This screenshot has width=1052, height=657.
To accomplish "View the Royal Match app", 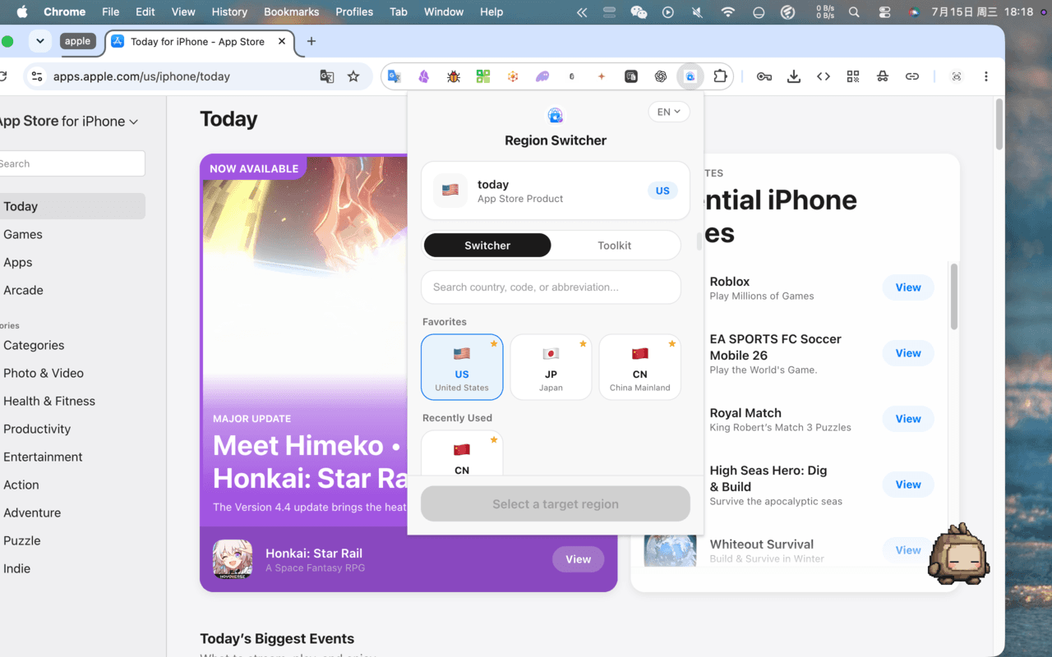I will click(x=908, y=419).
